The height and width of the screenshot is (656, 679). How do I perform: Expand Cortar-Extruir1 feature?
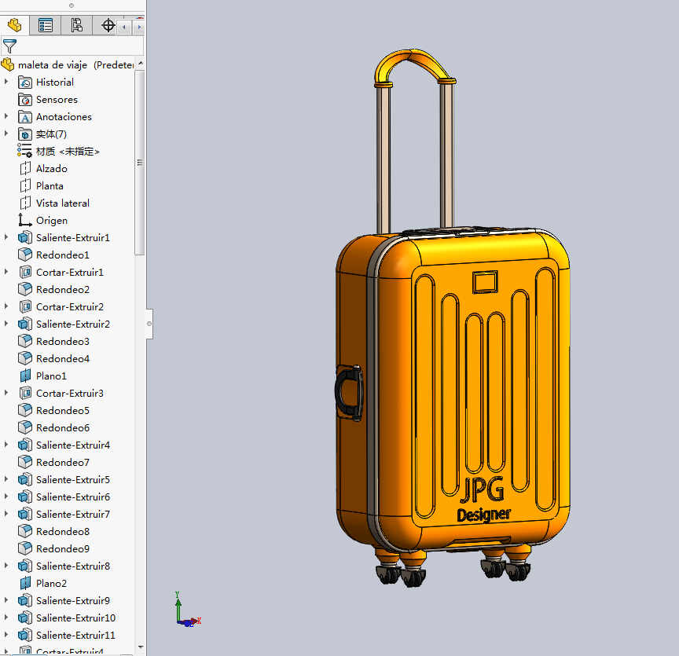click(x=6, y=272)
